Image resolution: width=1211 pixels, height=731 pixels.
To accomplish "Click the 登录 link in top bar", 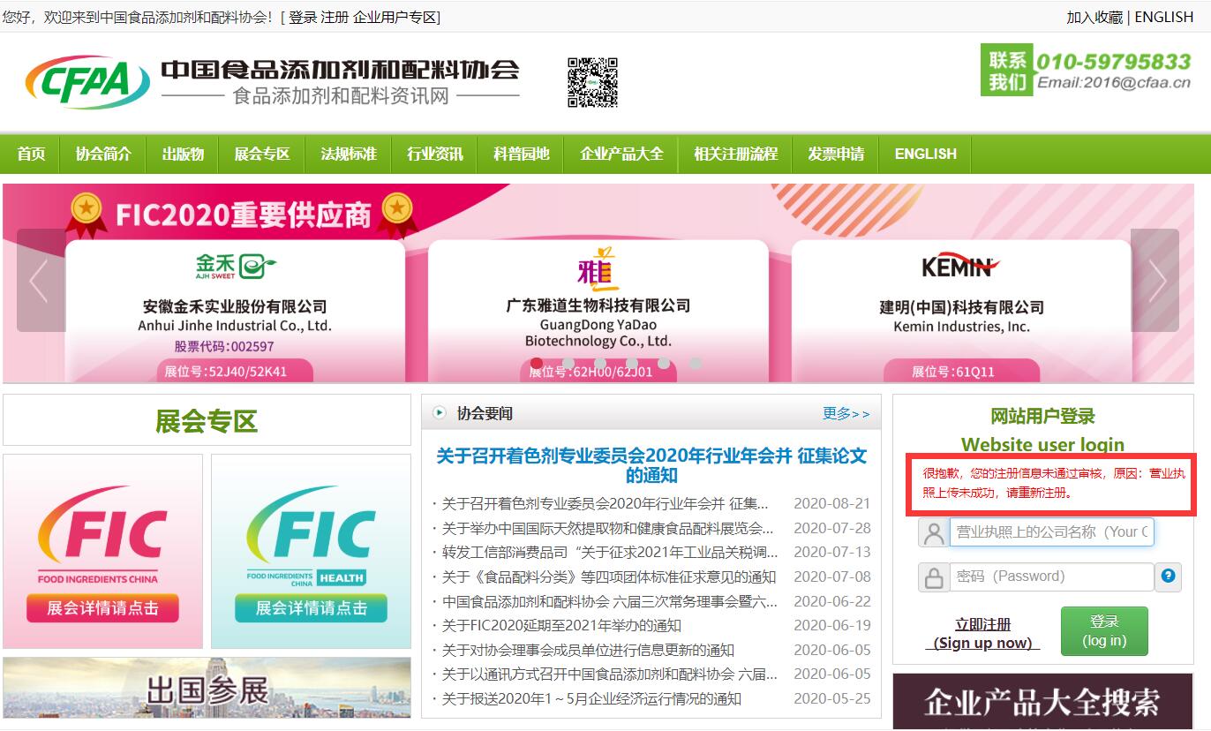I will click(303, 17).
